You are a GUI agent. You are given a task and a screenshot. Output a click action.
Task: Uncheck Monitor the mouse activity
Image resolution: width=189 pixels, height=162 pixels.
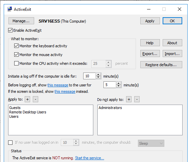point(16,55)
